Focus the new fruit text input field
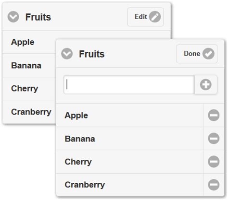 tap(129, 84)
